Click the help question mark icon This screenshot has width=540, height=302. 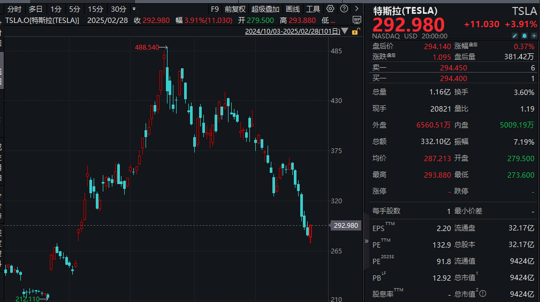point(343,9)
